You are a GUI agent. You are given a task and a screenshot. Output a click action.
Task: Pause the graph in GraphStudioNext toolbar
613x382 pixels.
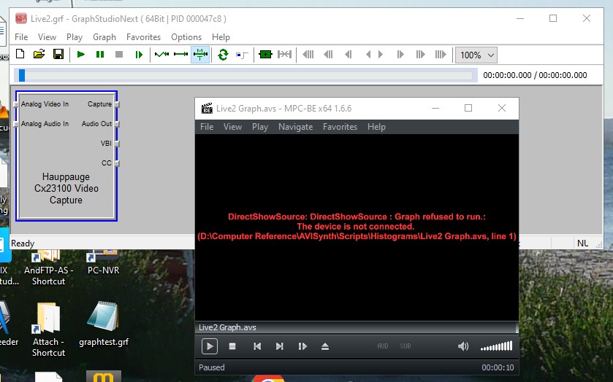pyautogui.click(x=100, y=54)
